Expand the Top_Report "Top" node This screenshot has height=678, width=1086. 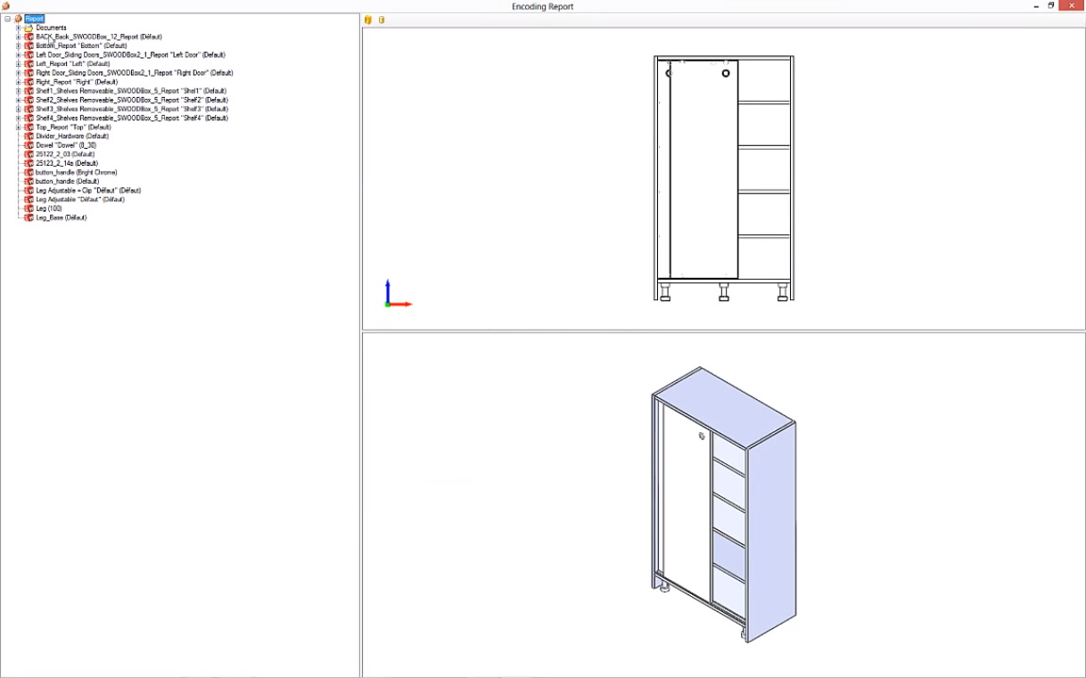tap(18, 127)
